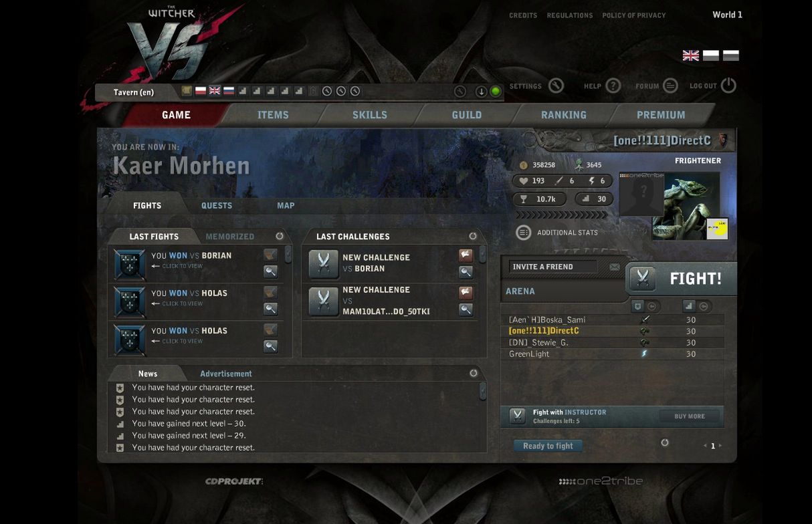Viewport: 812px width, 524px height.
Task: Memorize the first fight won vs Borian
Action: tap(270, 255)
